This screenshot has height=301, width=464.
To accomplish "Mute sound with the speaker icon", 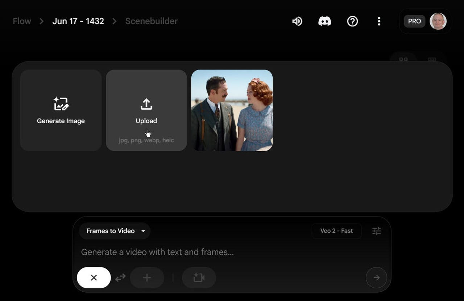I will (x=297, y=21).
